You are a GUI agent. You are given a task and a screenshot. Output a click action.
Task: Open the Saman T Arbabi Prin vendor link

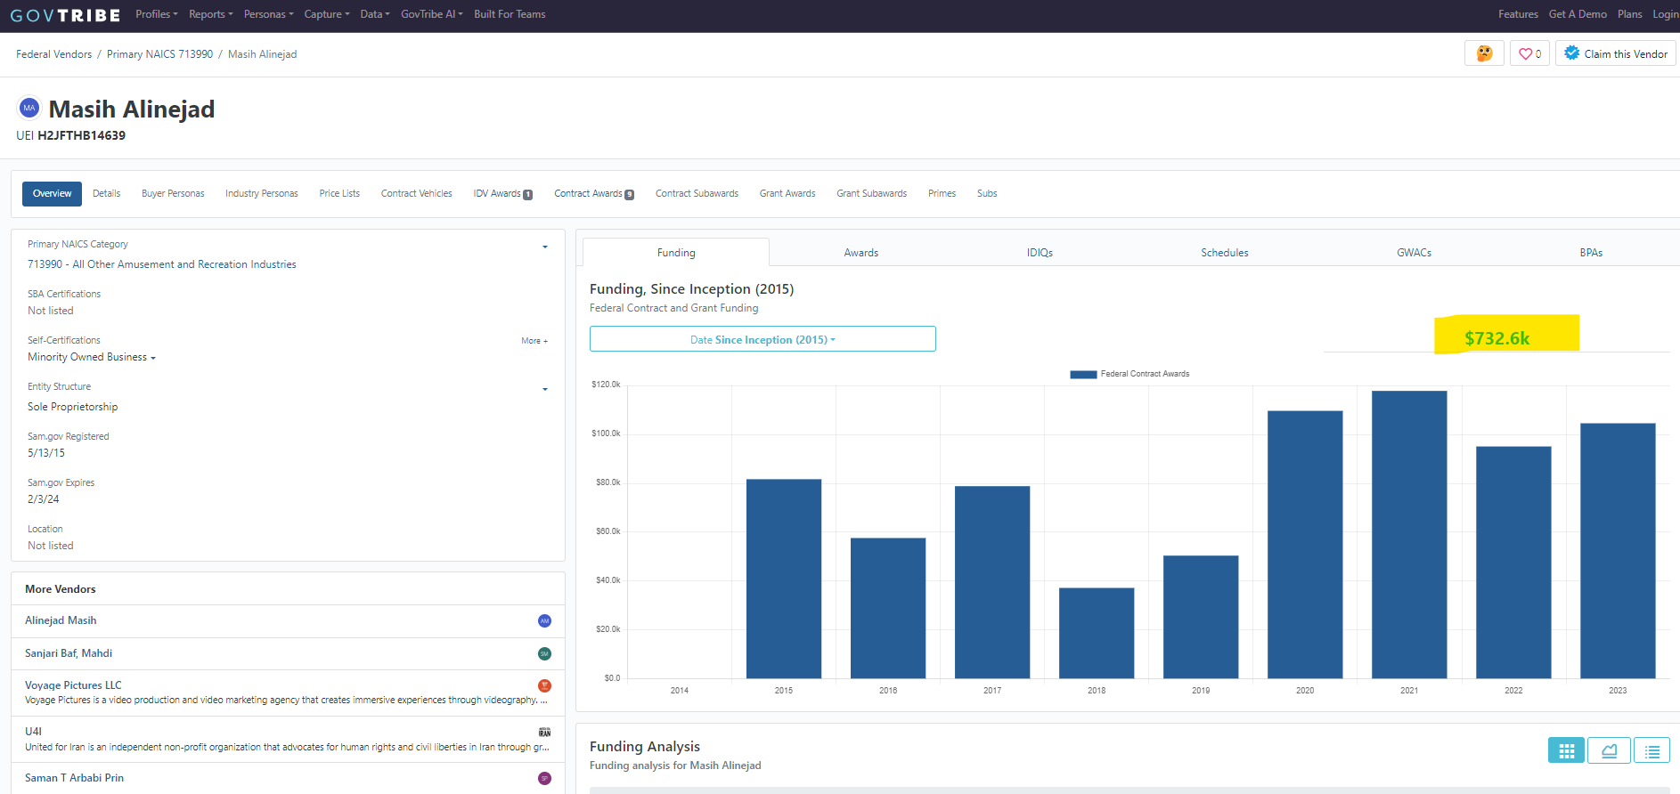tap(74, 778)
